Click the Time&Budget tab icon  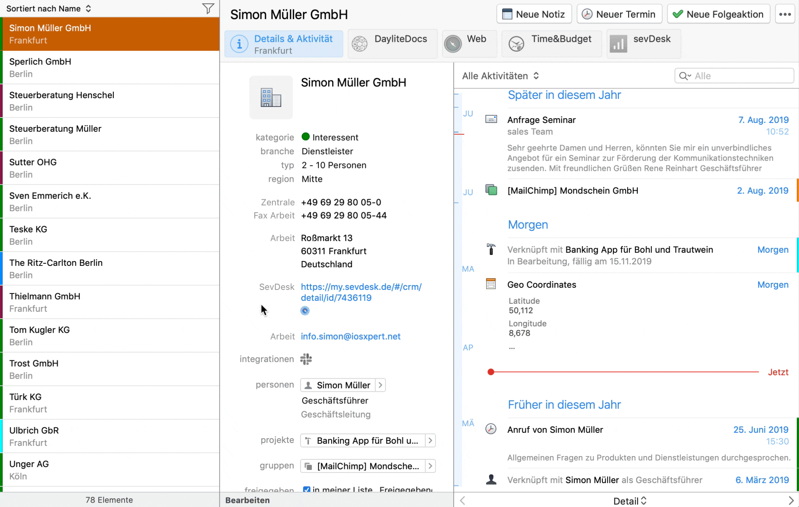[x=516, y=44]
